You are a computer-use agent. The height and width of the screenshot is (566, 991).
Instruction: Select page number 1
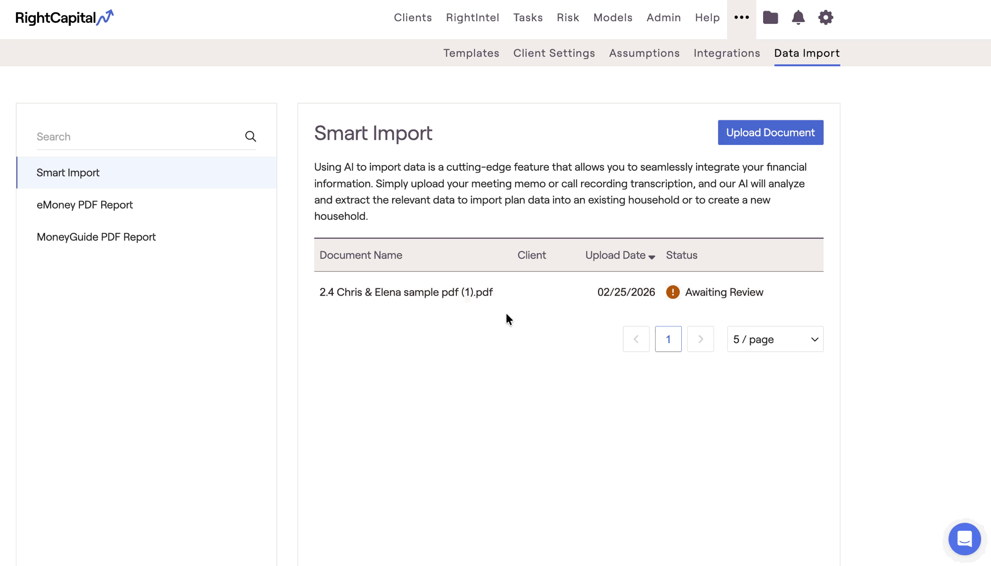668,339
